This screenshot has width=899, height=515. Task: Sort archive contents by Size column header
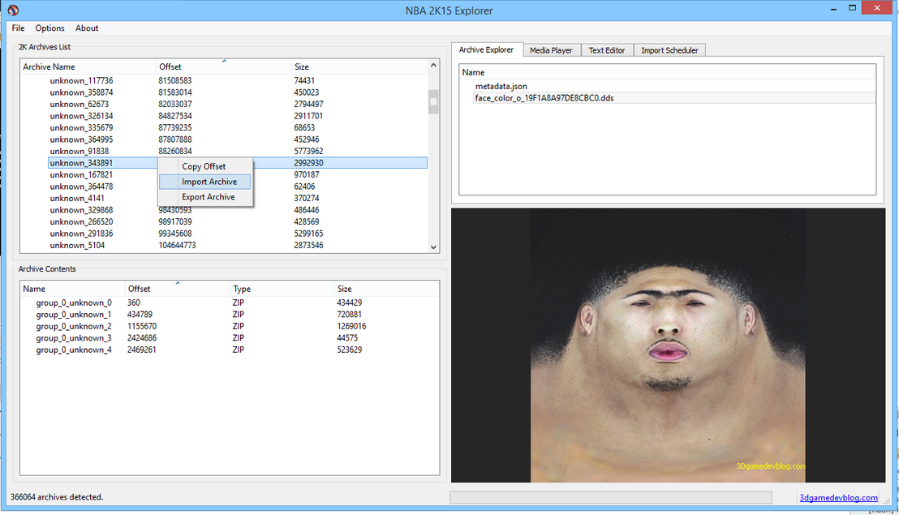pos(386,289)
